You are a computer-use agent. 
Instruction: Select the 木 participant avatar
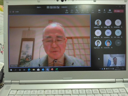coord(118,33)
